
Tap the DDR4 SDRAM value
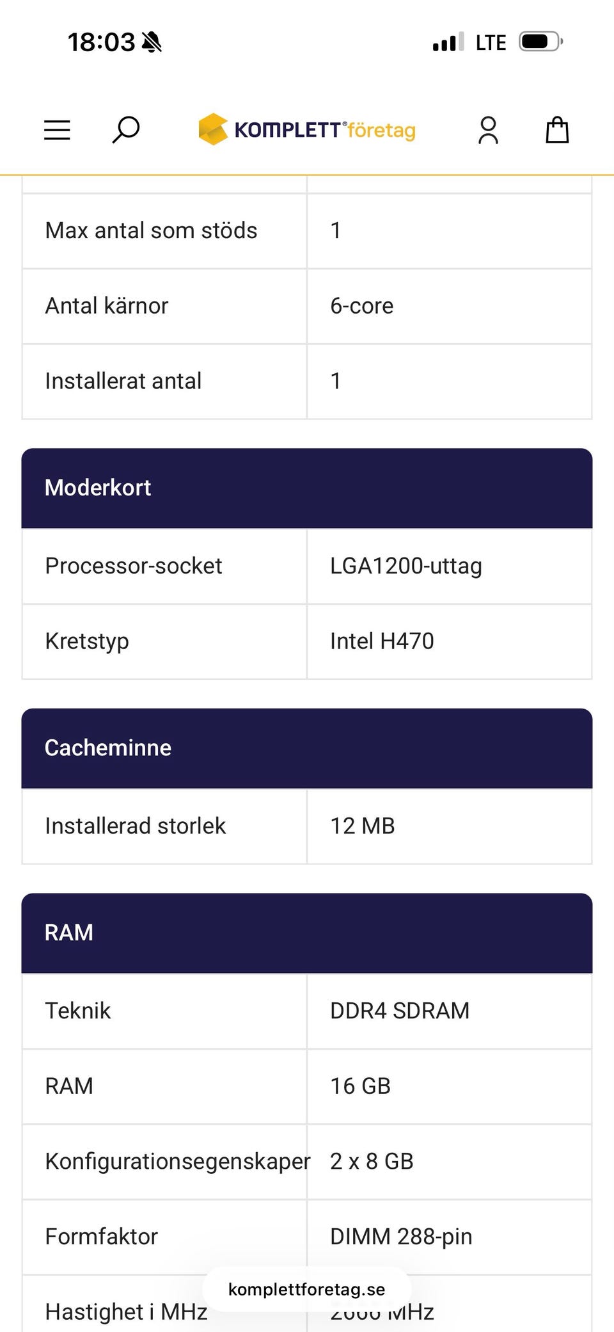coord(400,1011)
